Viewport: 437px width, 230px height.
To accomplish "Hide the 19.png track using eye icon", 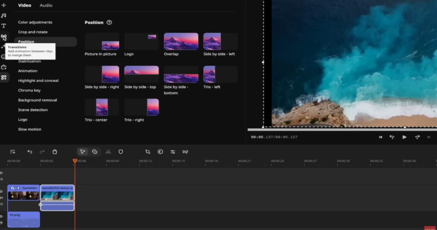I will coord(1,217).
